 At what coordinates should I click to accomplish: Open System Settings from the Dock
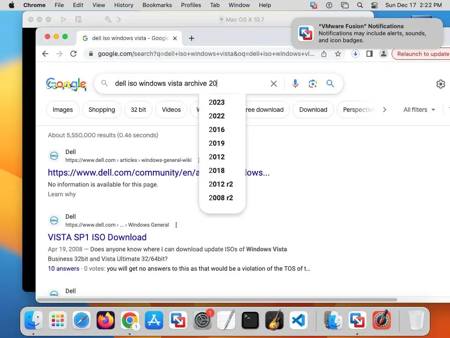pyautogui.click(x=202, y=320)
